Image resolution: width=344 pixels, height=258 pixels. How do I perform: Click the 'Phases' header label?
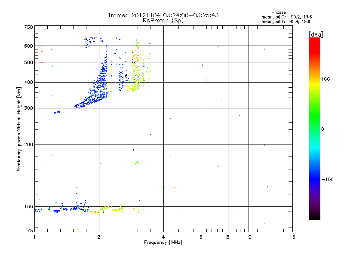click(278, 12)
